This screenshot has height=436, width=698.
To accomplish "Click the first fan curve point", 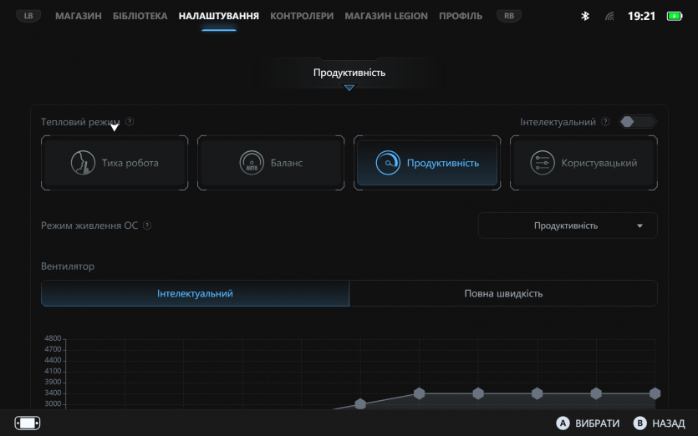I will [360, 404].
